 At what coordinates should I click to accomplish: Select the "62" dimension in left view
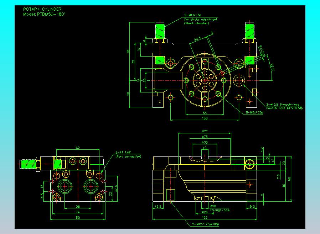tap(78, 148)
